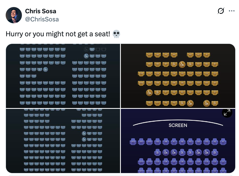The width and height of the screenshot is (239, 176).
Task: Open the @ChrisSosa handle link
Action: 42,19
